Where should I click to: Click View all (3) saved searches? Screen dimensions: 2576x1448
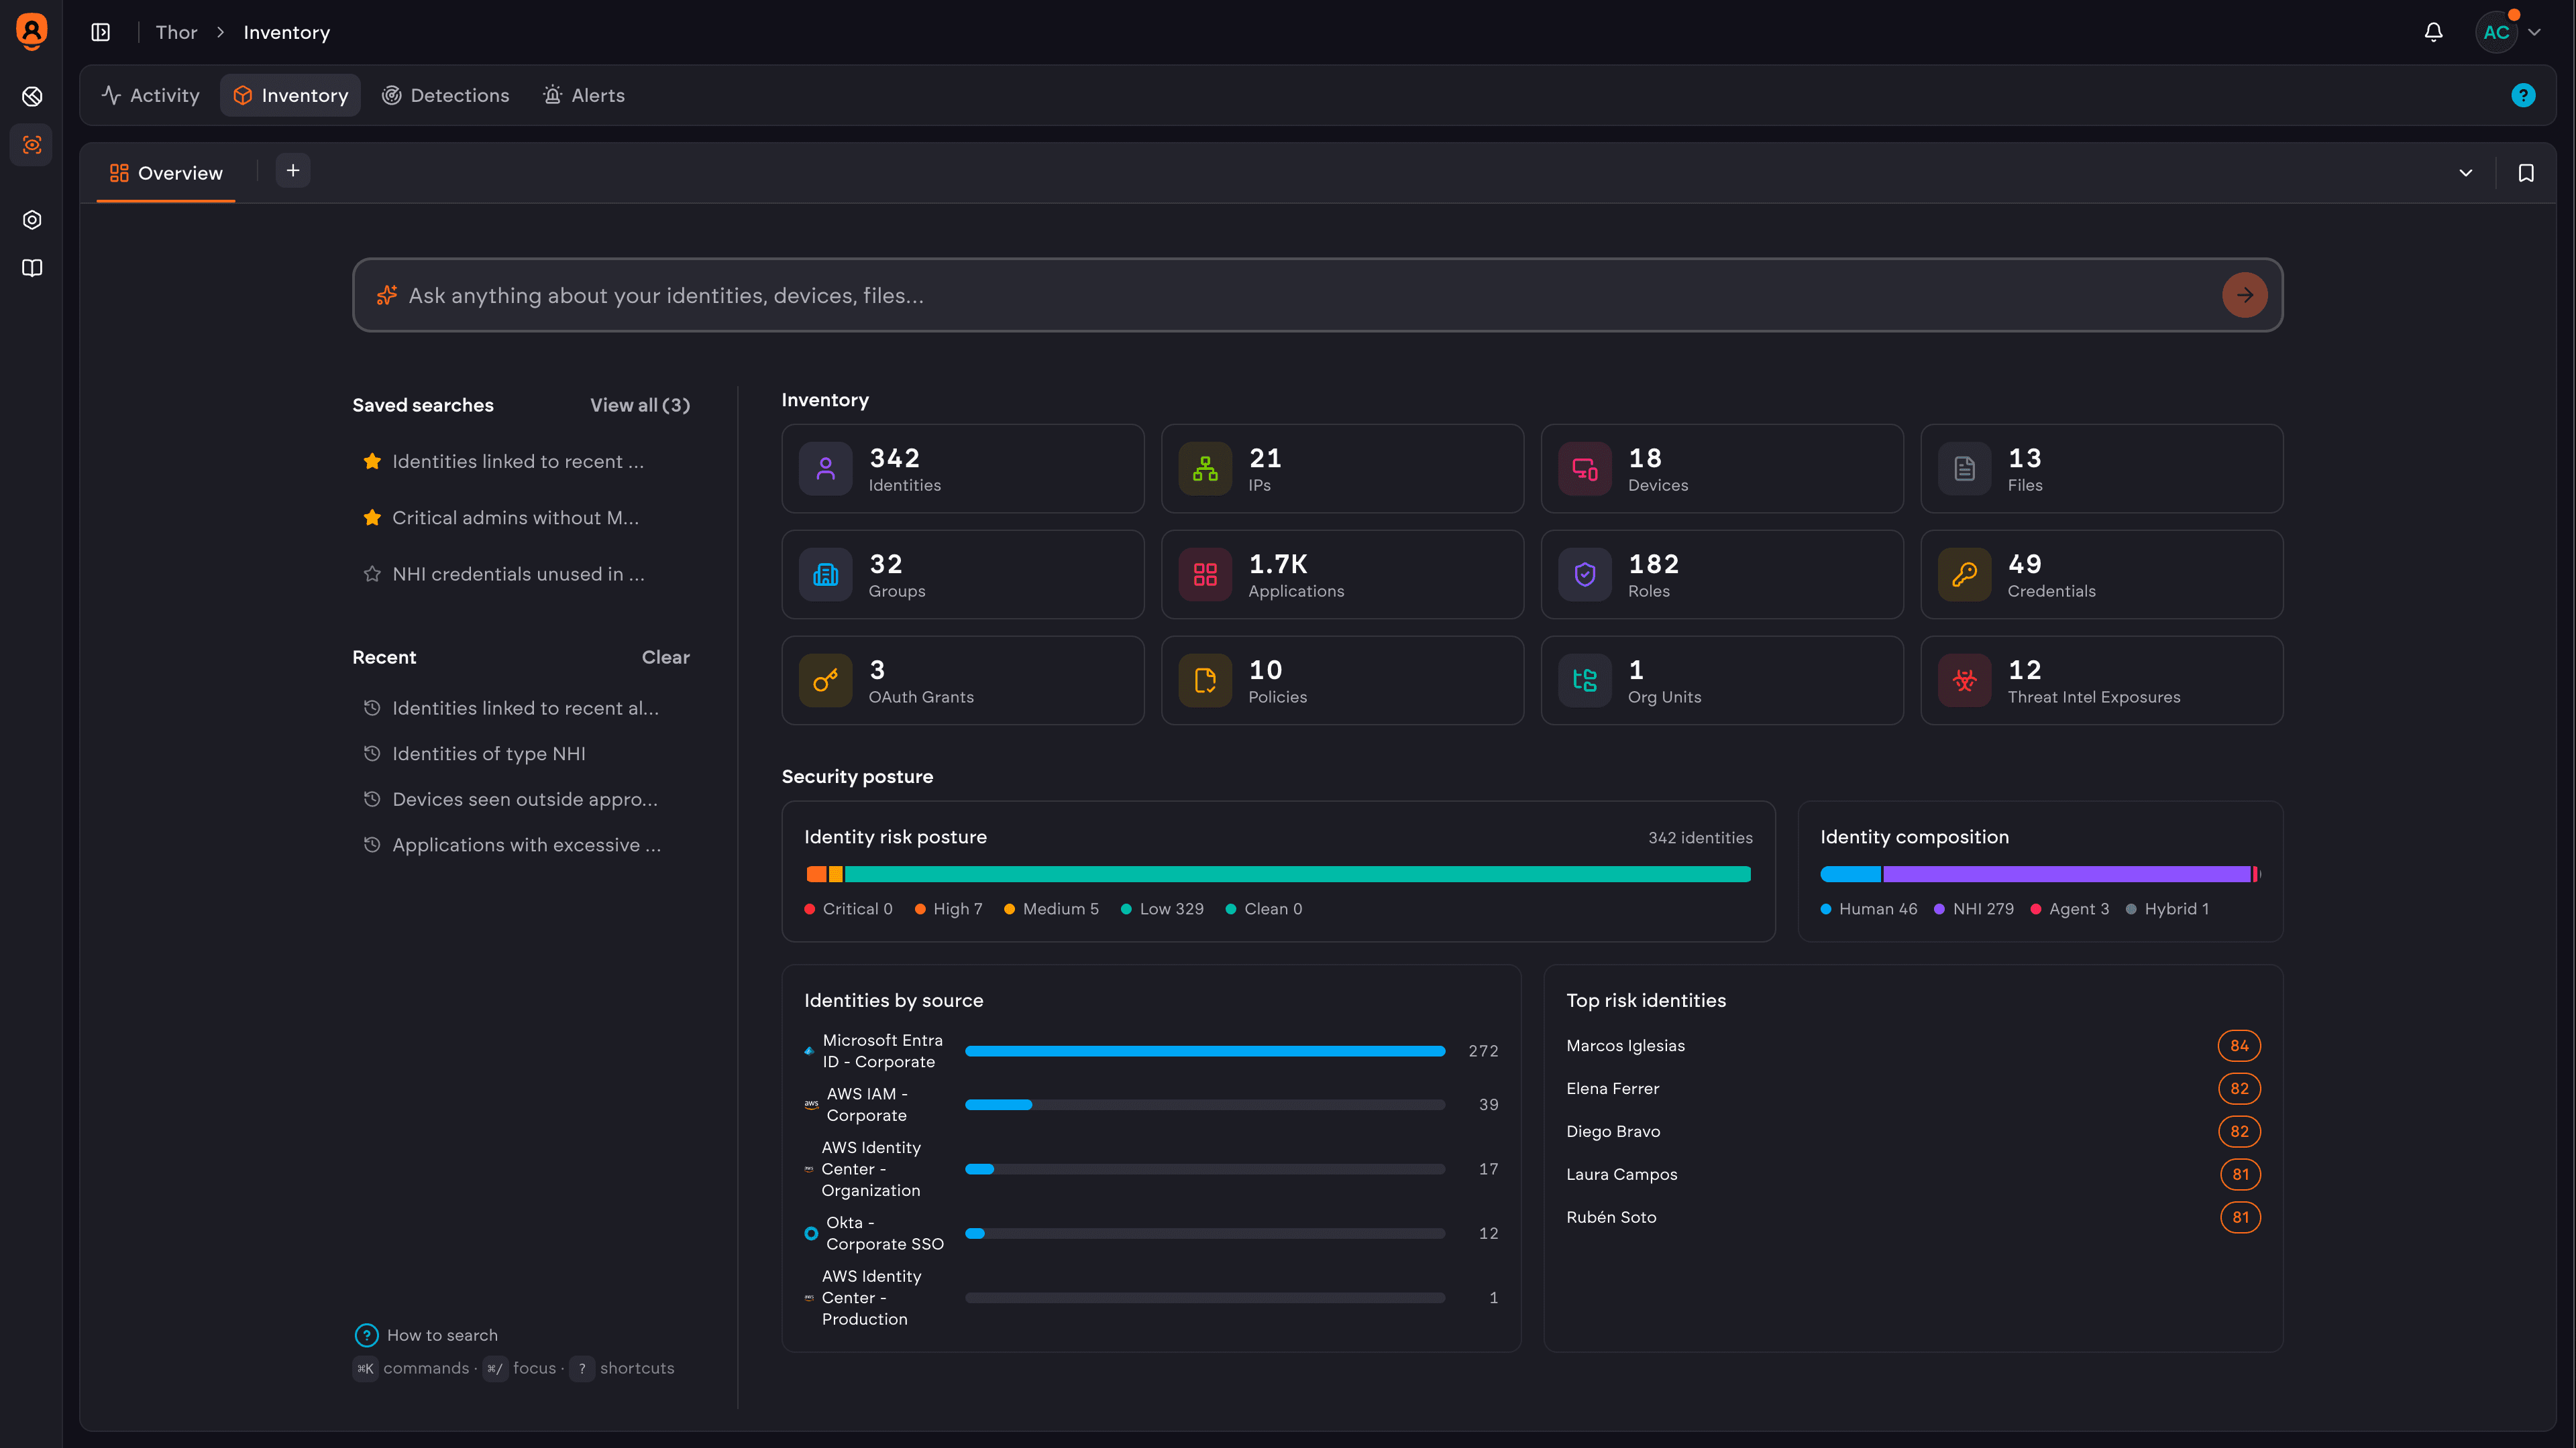coord(640,405)
